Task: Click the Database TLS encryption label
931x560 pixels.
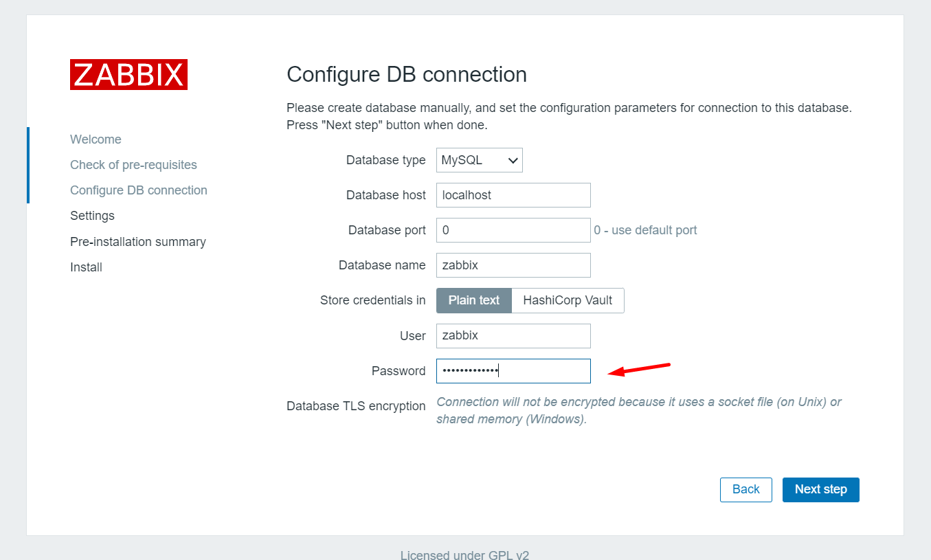Action: pyautogui.click(x=356, y=406)
